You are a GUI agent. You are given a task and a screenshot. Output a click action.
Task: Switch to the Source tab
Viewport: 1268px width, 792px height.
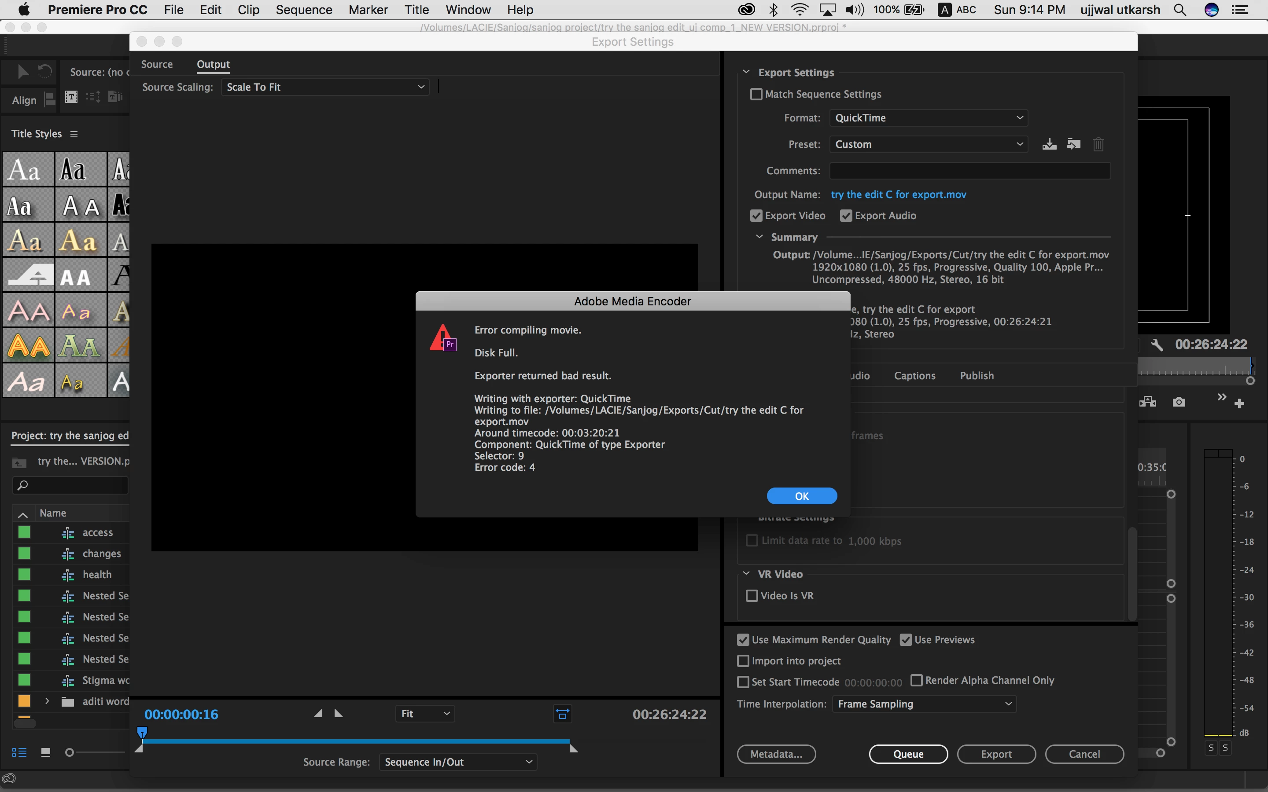pos(157,64)
